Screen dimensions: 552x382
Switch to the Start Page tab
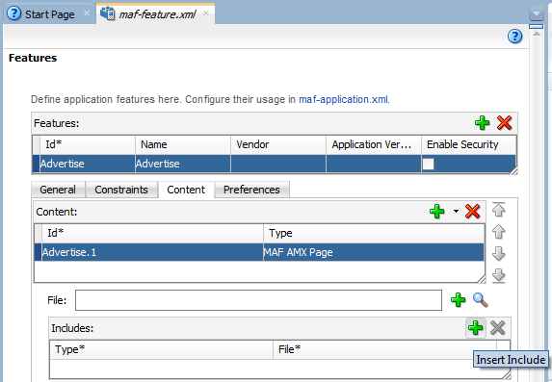pos(50,14)
